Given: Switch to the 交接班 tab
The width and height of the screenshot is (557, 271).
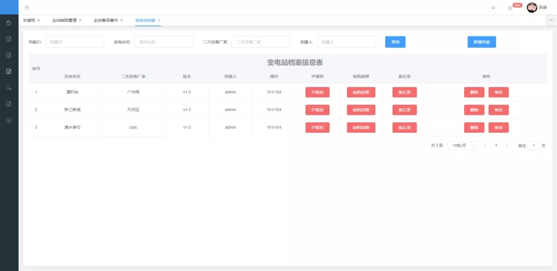Looking at the screenshot, I should pos(29,21).
